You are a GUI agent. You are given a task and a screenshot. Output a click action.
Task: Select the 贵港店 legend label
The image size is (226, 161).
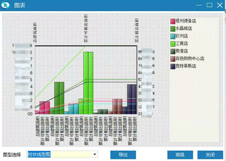pyautogui.click(x=182, y=51)
